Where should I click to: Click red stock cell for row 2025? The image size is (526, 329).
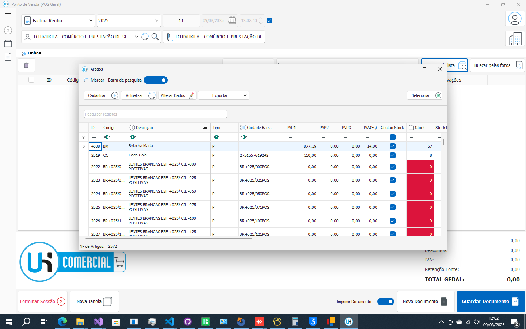pos(420,207)
